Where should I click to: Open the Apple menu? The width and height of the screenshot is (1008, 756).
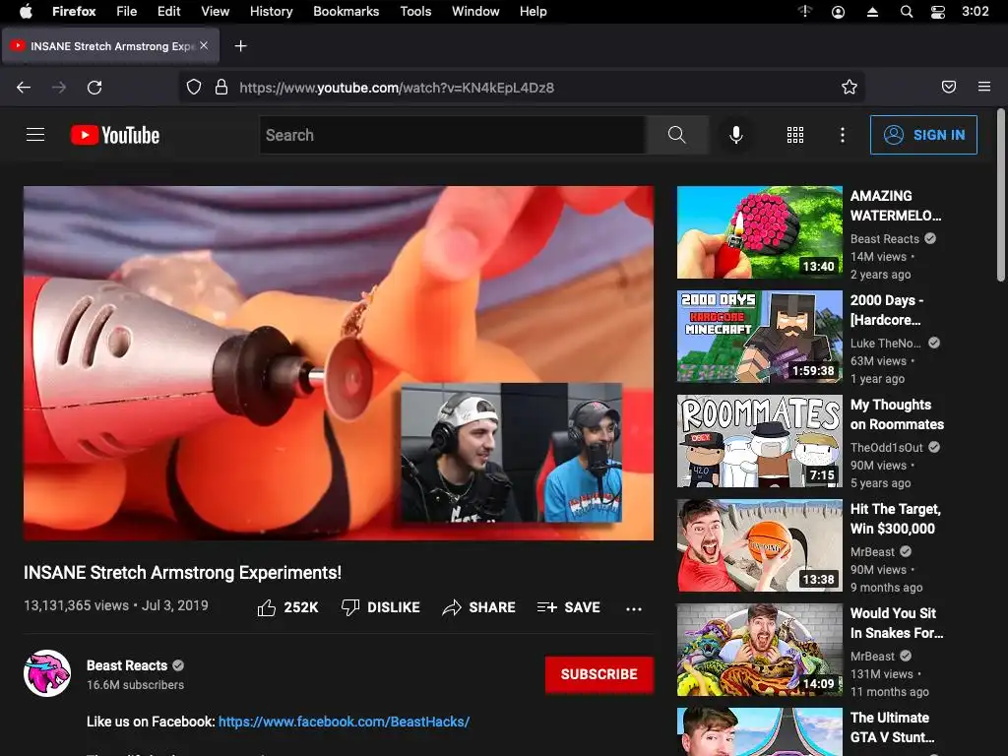click(x=26, y=12)
